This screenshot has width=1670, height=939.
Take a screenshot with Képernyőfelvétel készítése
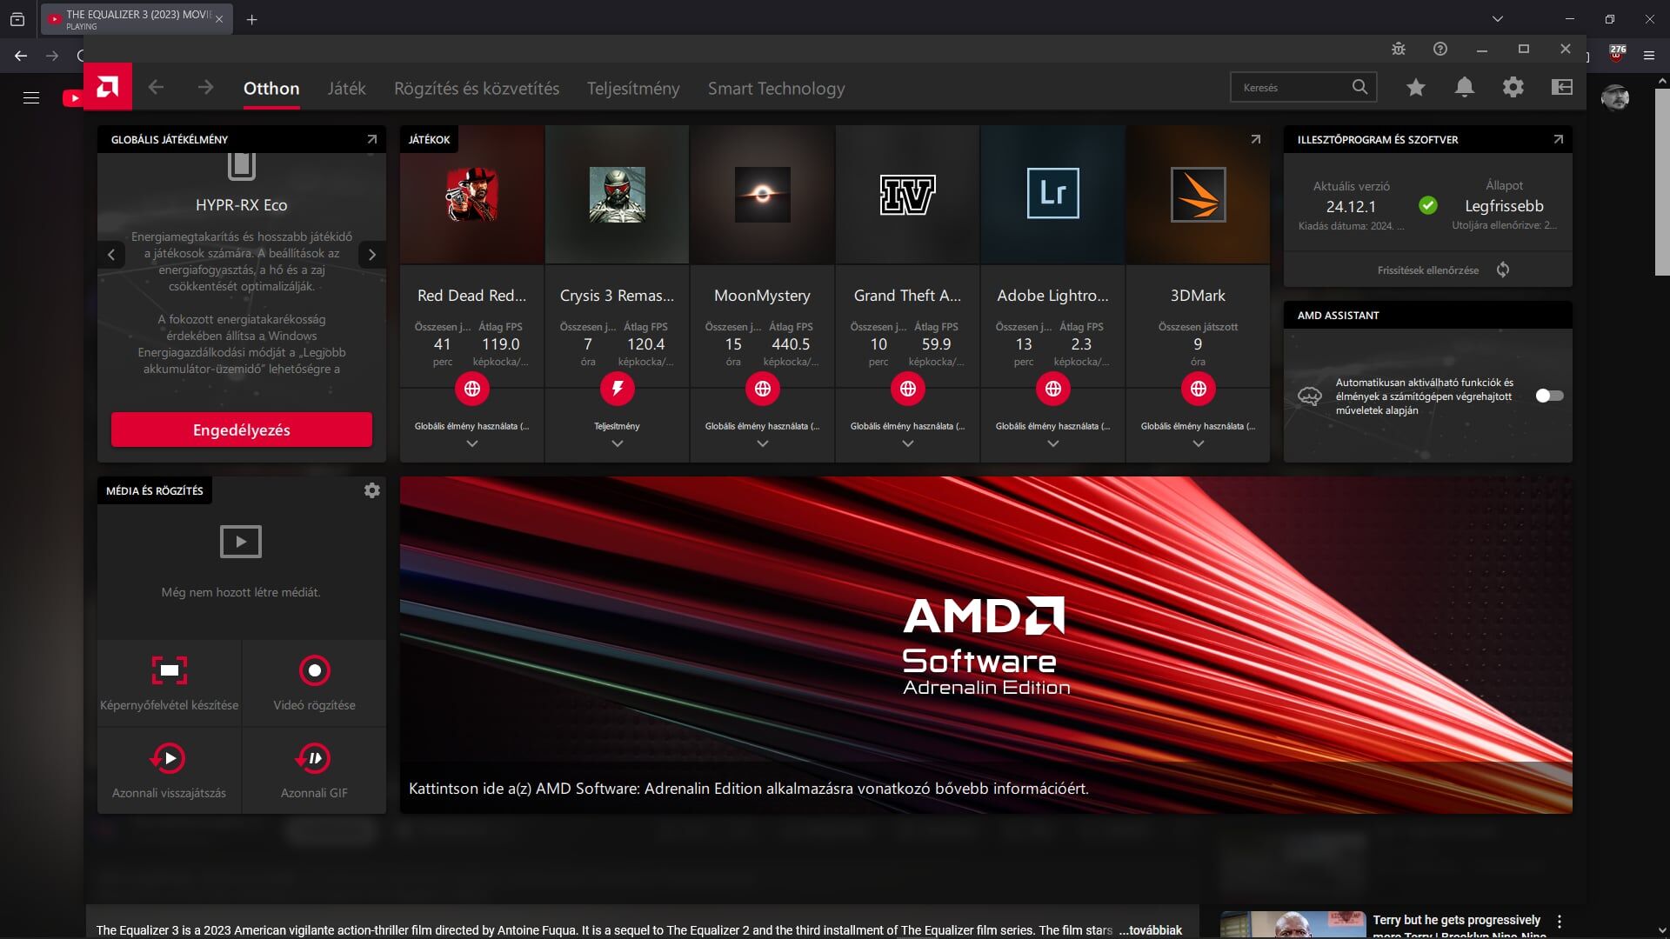click(169, 683)
